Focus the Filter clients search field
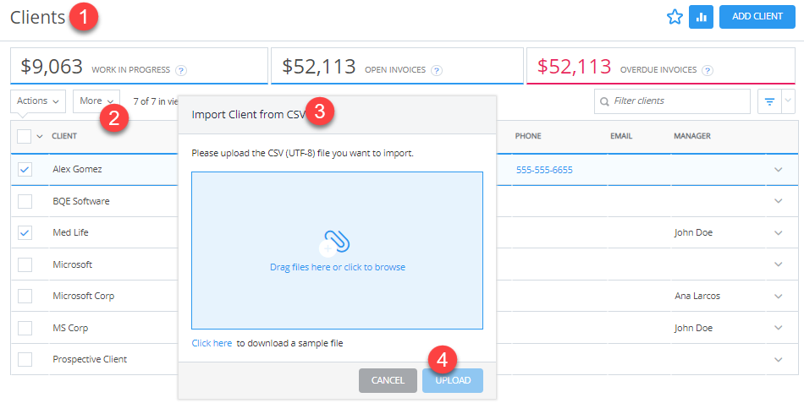This screenshot has height=414, width=804. coord(672,101)
